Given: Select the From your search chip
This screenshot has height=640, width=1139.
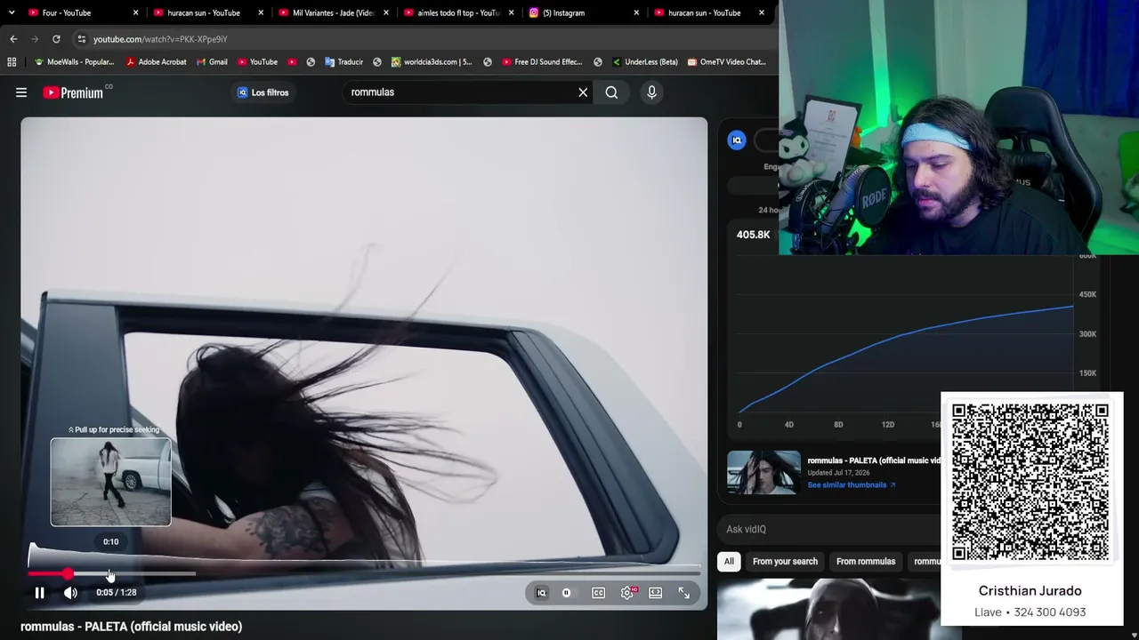Looking at the screenshot, I should coord(785,562).
